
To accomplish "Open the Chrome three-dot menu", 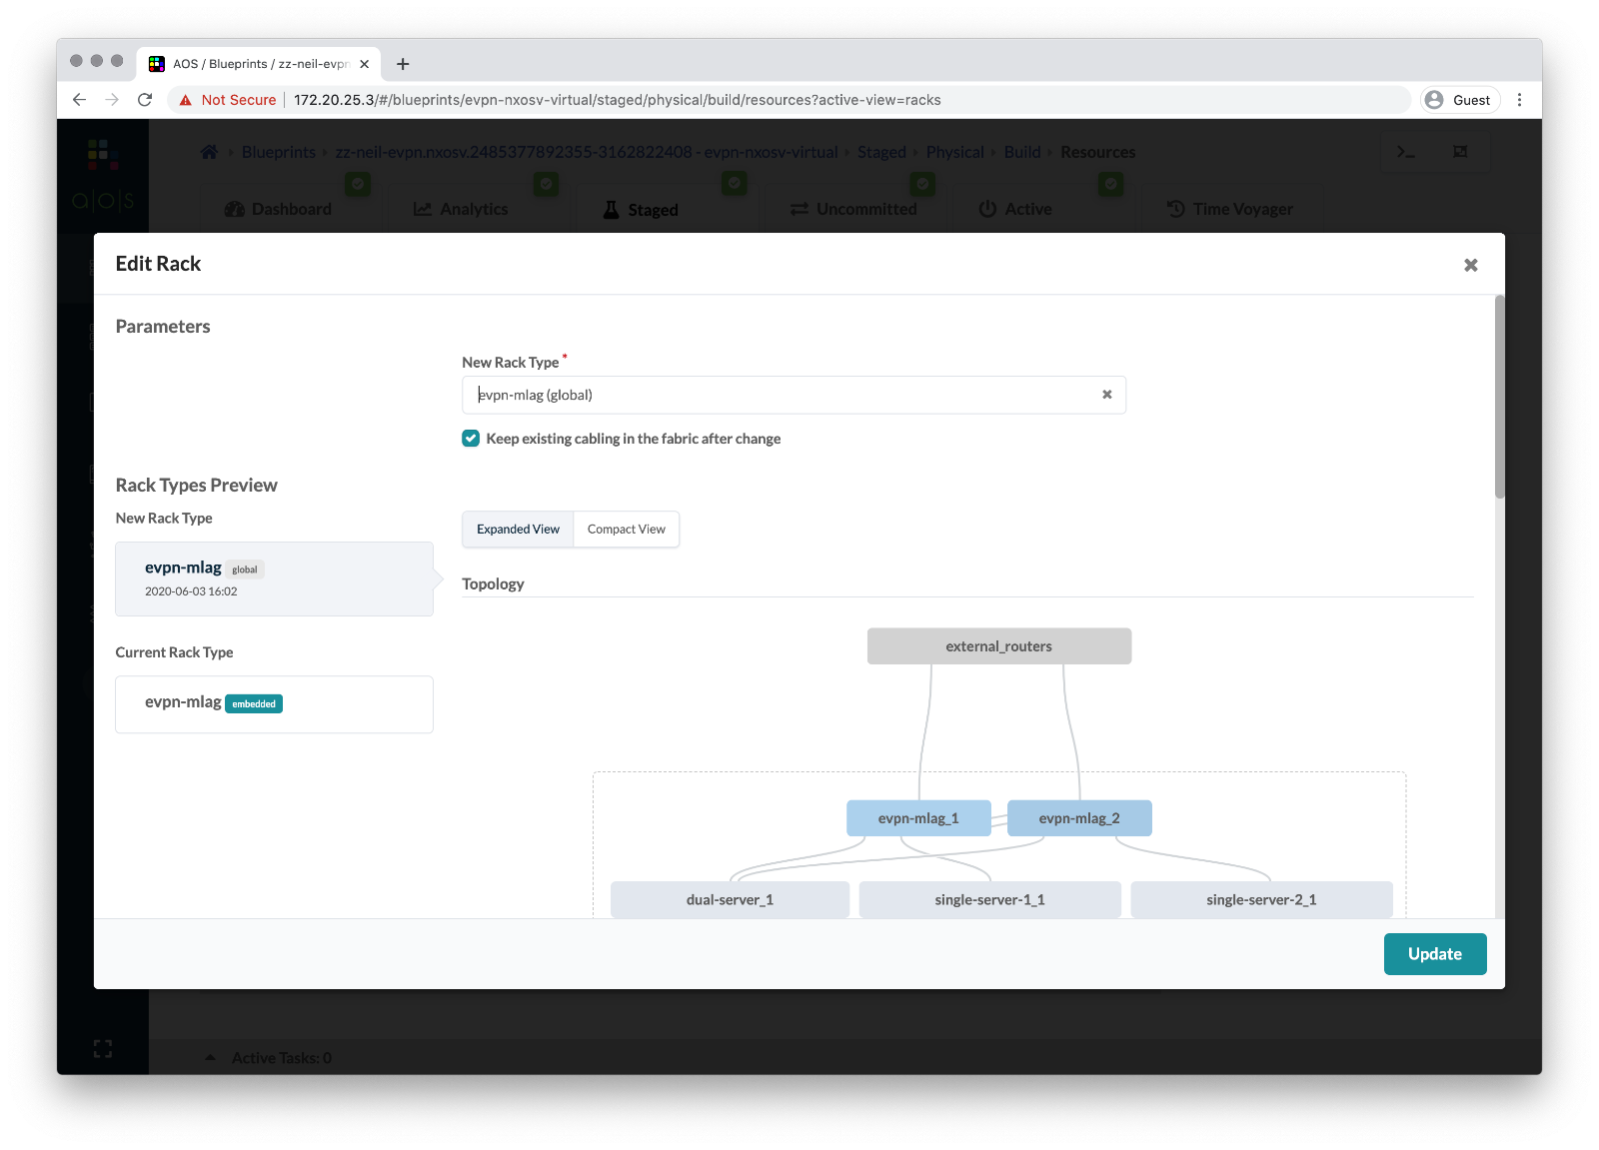I will [1519, 100].
